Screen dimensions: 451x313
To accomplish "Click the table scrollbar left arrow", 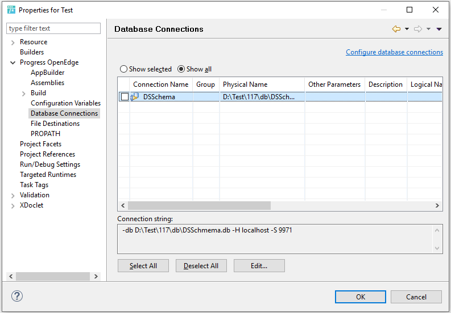I will [x=123, y=205].
